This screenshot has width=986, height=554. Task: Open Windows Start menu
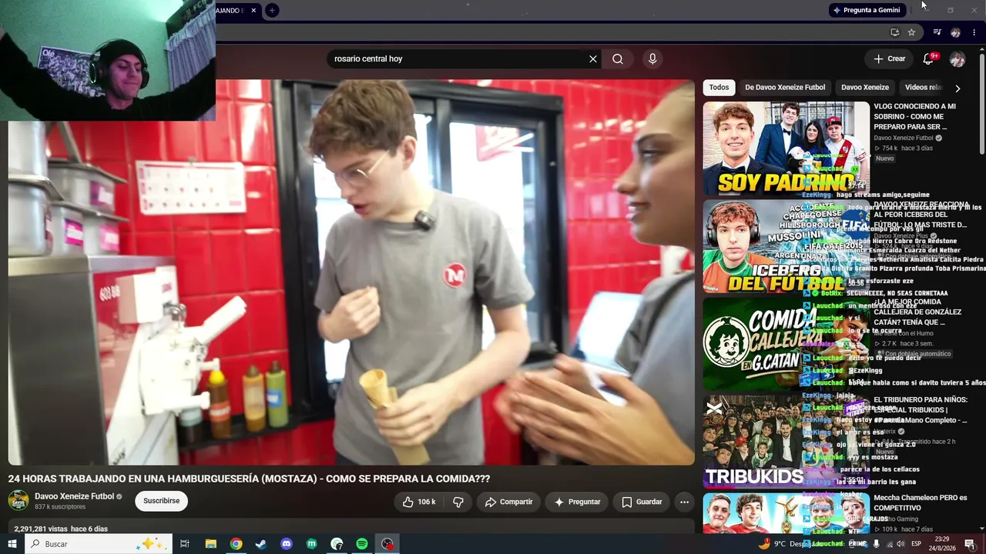point(12,544)
